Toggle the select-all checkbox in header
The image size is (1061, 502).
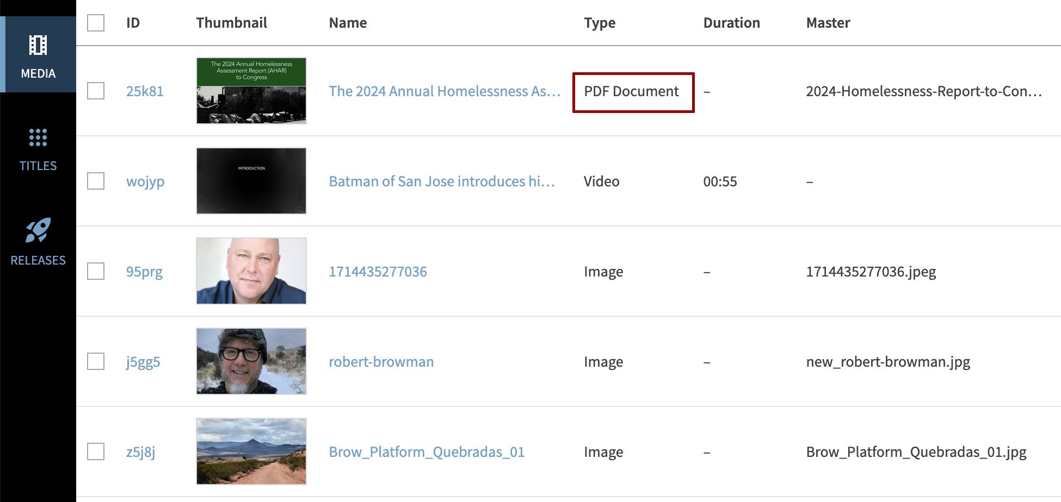95,23
